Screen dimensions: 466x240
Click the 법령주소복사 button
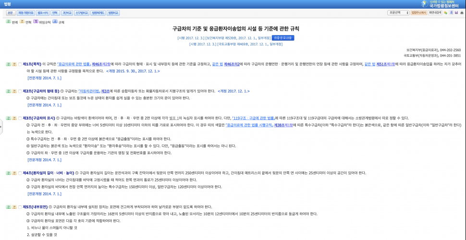[x=418, y=12]
